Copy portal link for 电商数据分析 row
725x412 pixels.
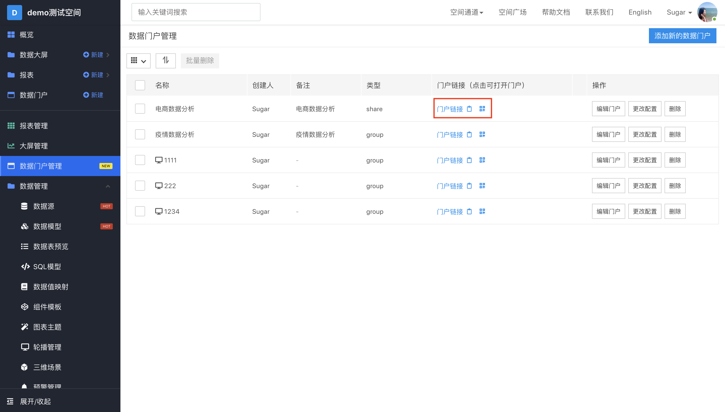(469, 109)
